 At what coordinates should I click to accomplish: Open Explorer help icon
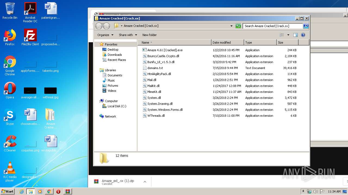(x=303, y=35)
